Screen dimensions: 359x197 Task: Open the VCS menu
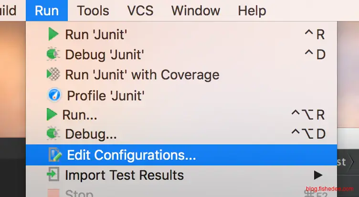point(140,10)
